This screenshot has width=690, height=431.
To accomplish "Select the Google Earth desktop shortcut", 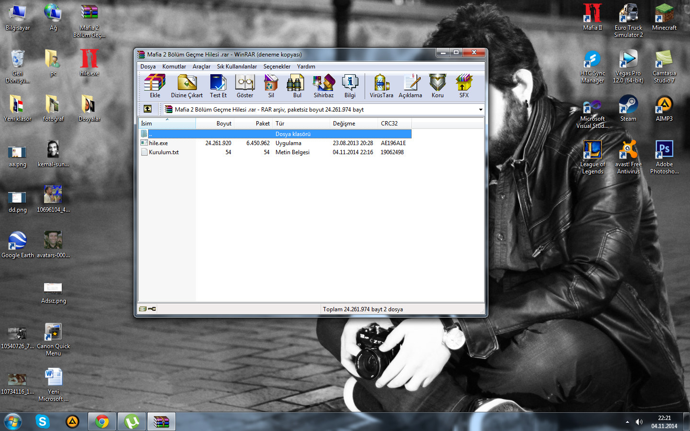I will (x=18, y=245).
